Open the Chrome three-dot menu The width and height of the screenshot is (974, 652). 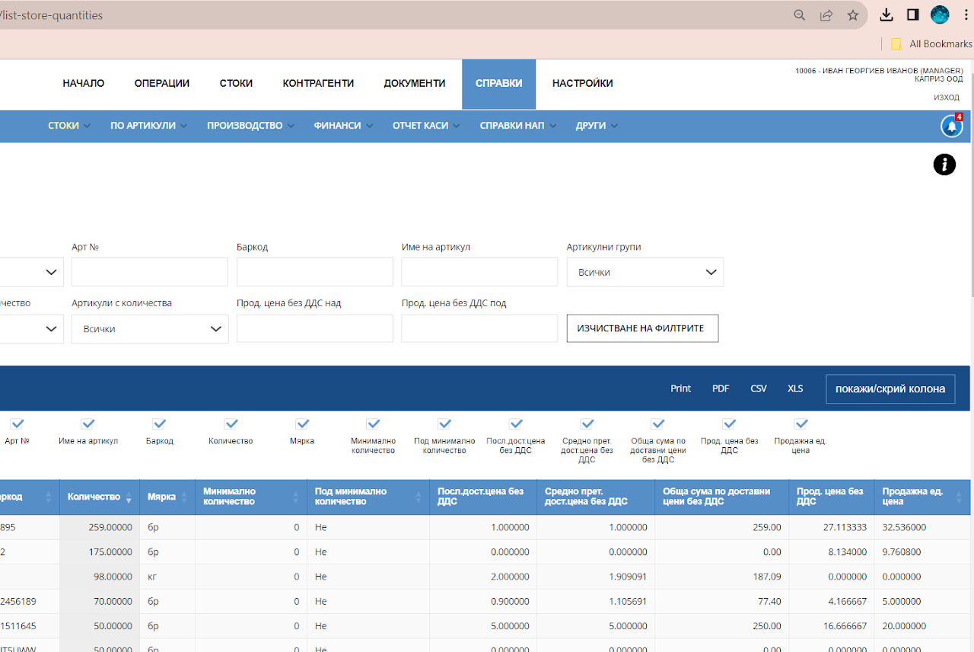pos(966,15)
